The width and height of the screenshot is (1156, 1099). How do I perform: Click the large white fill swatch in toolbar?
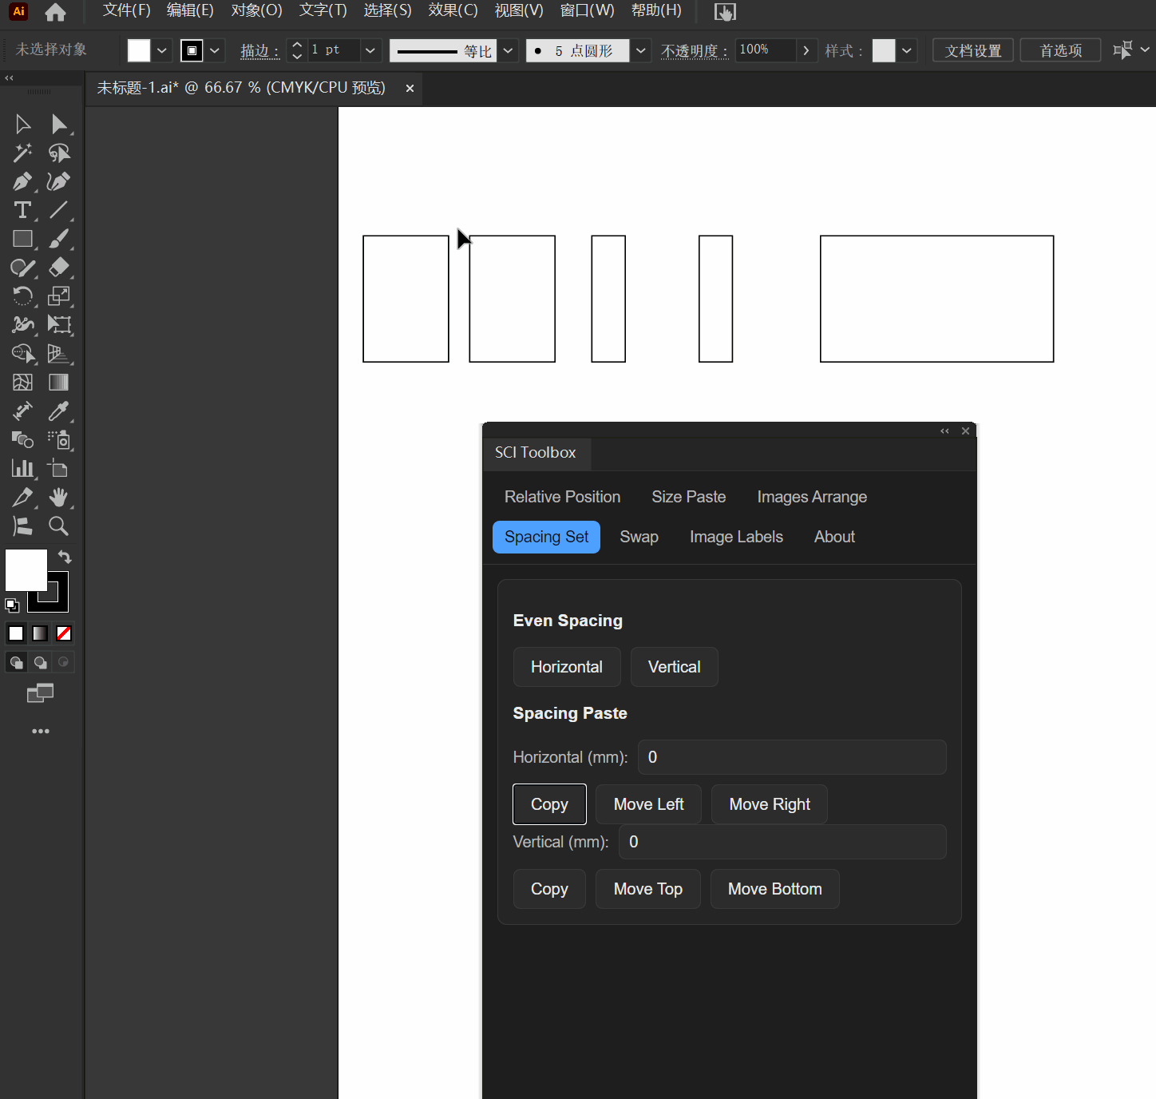pyautogui.click(x=25, y=569)
